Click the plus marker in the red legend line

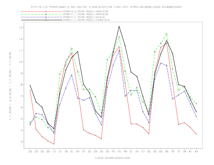tap(46, 11)
